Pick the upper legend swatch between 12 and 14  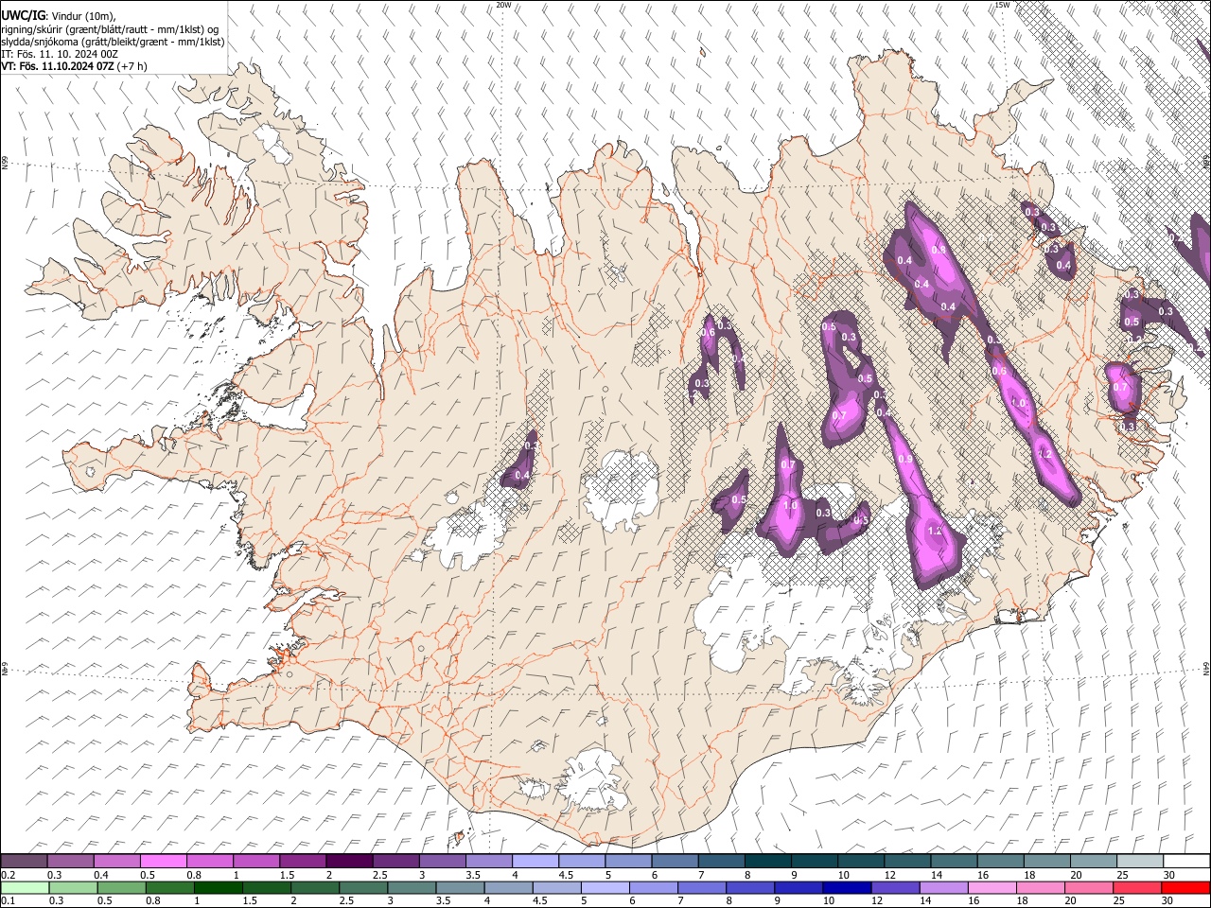(907, 861)
